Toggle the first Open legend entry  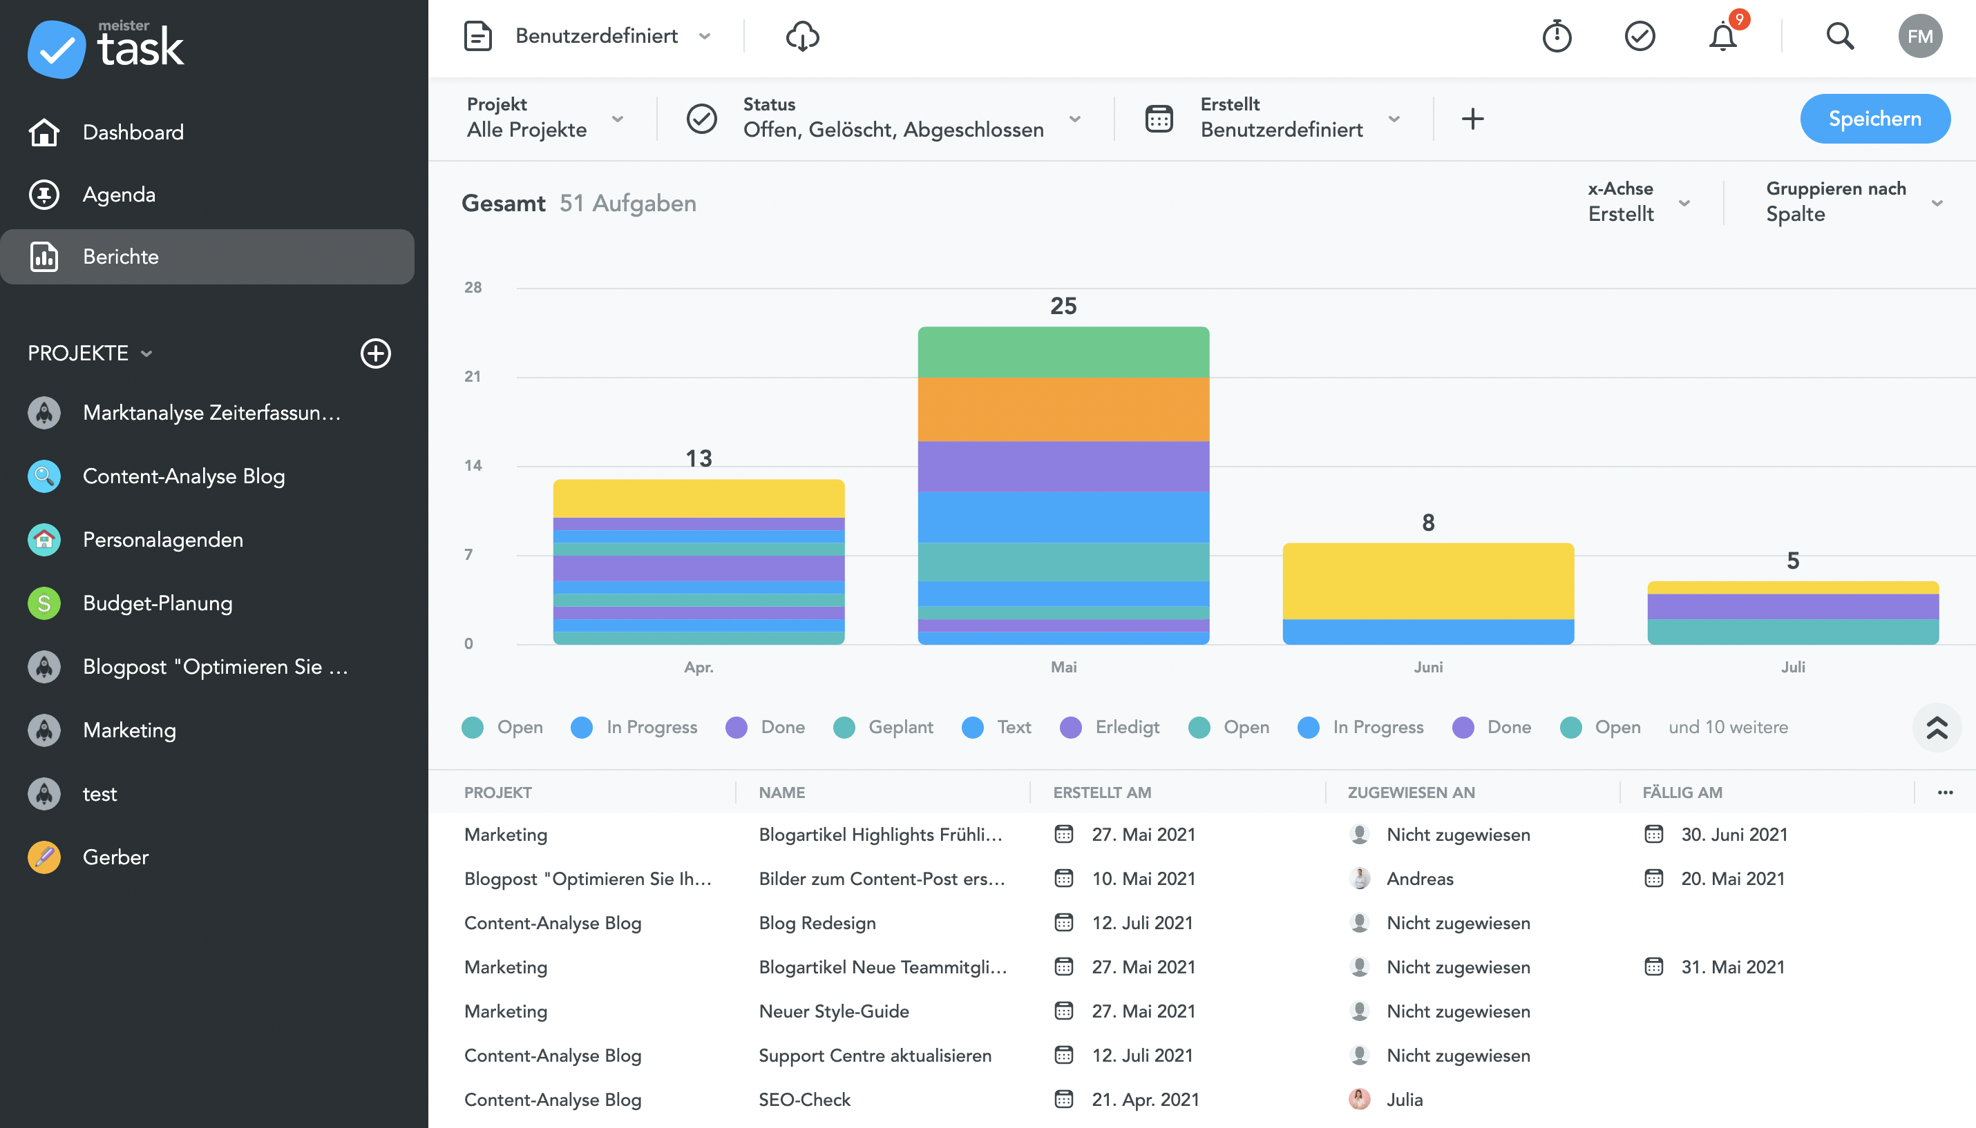point(502,727)
